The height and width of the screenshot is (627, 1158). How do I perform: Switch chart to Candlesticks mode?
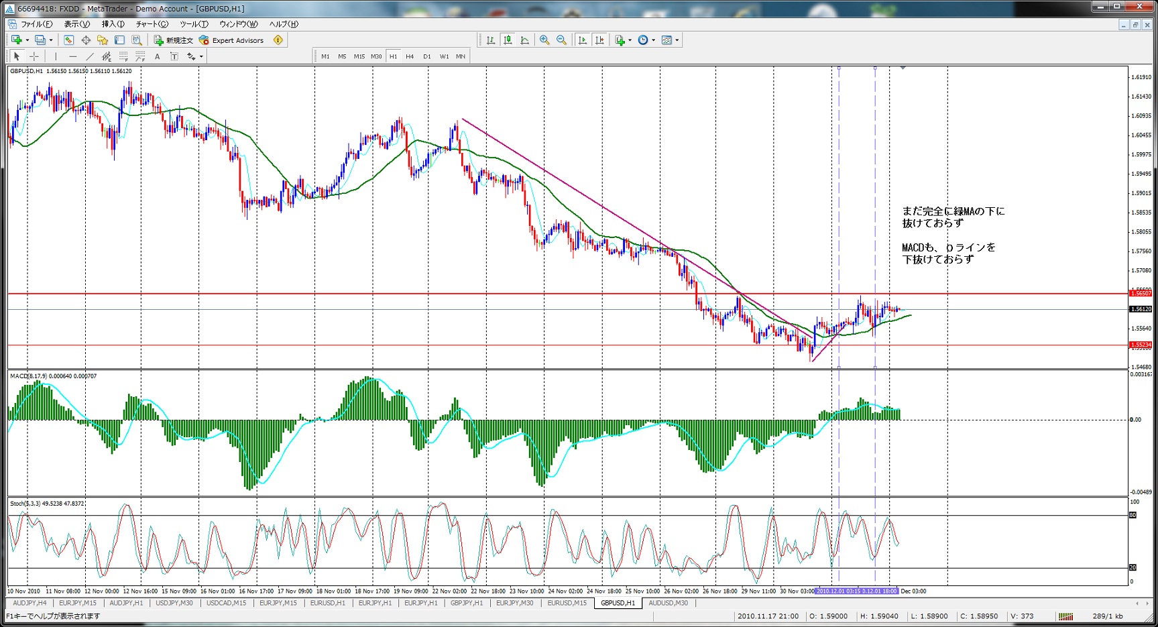[508, 40]
